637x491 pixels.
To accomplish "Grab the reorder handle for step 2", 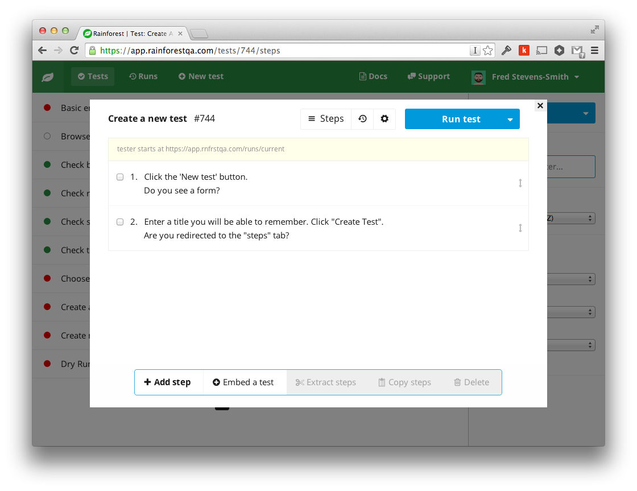I will pyautogui.click(x=520, y=228).
